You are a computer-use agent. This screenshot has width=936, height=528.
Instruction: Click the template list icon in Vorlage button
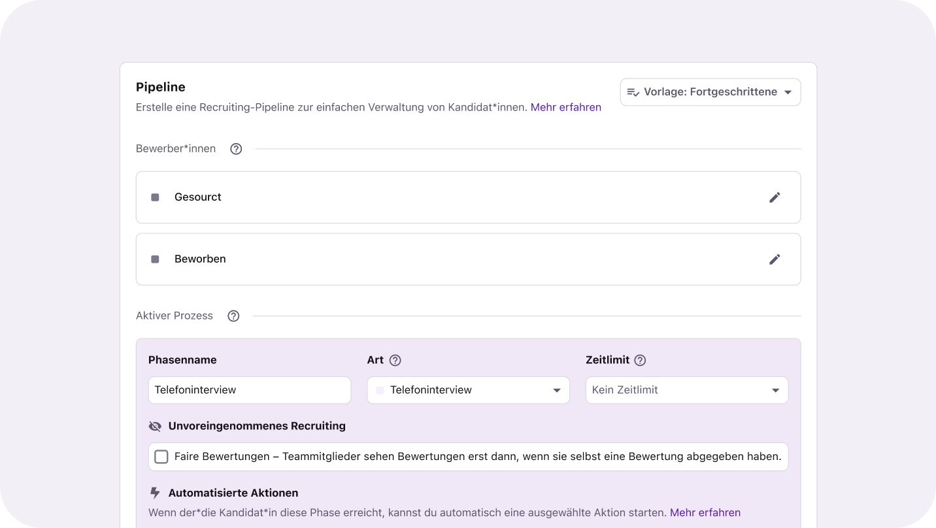633,92
